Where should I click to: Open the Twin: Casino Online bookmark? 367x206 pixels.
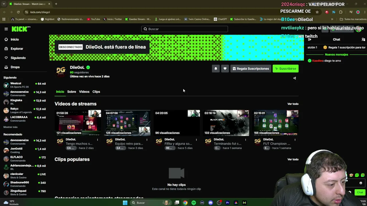197,19
